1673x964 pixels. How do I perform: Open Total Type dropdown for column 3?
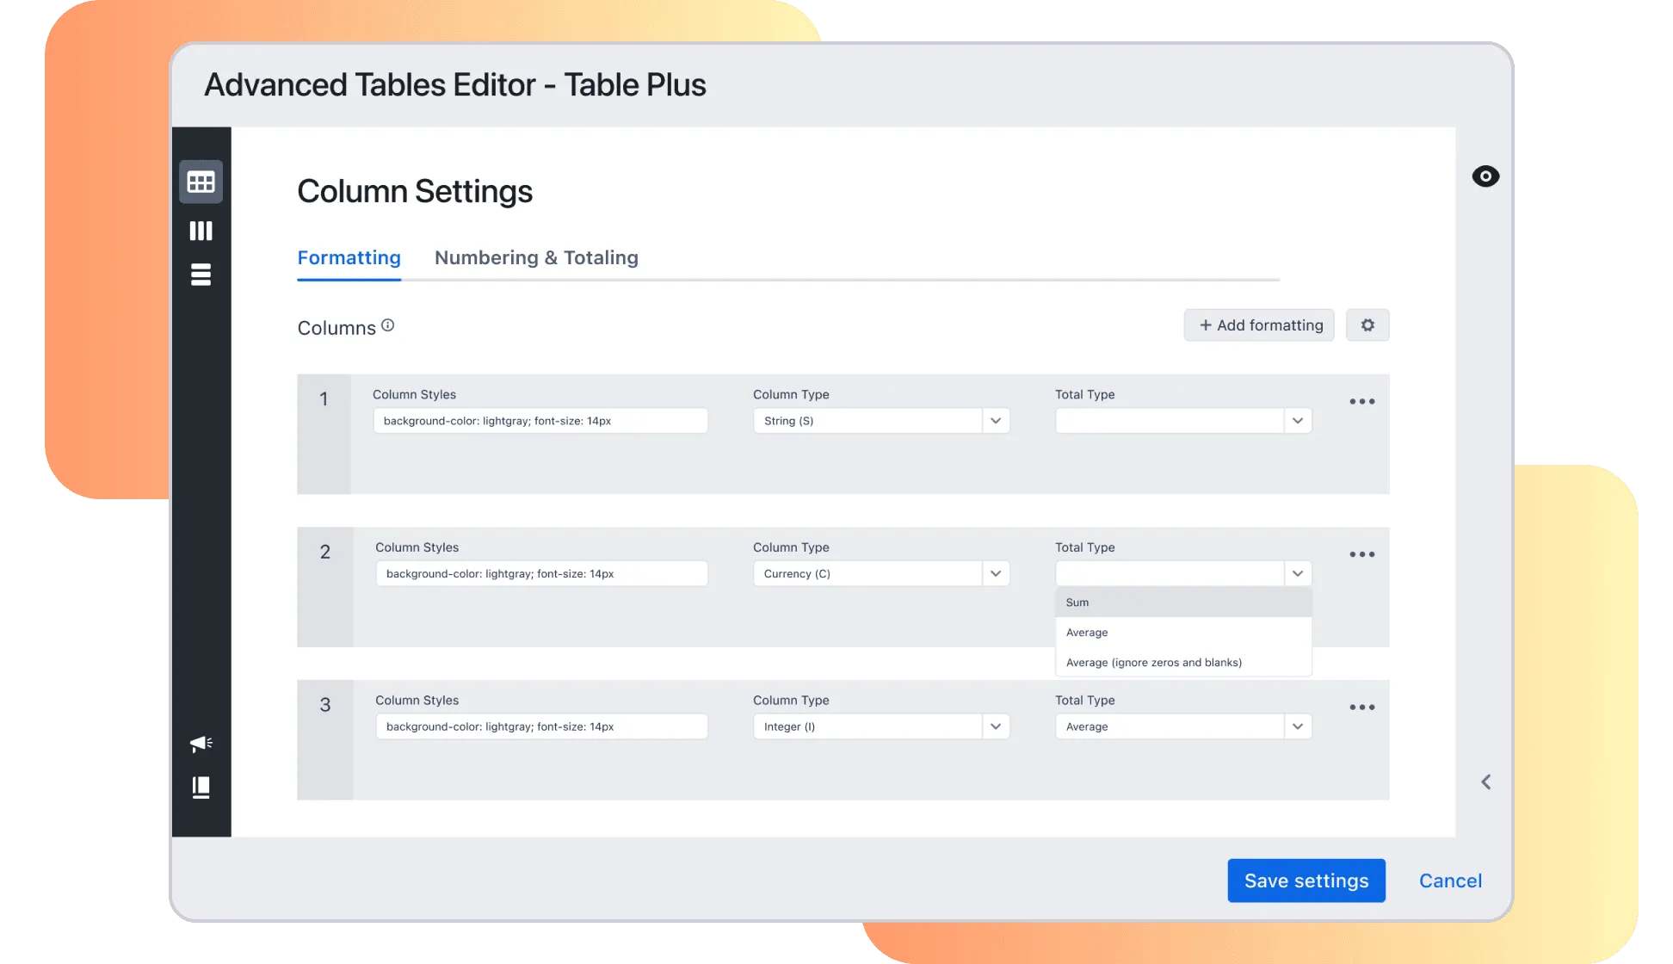[x=1297, y=726]
